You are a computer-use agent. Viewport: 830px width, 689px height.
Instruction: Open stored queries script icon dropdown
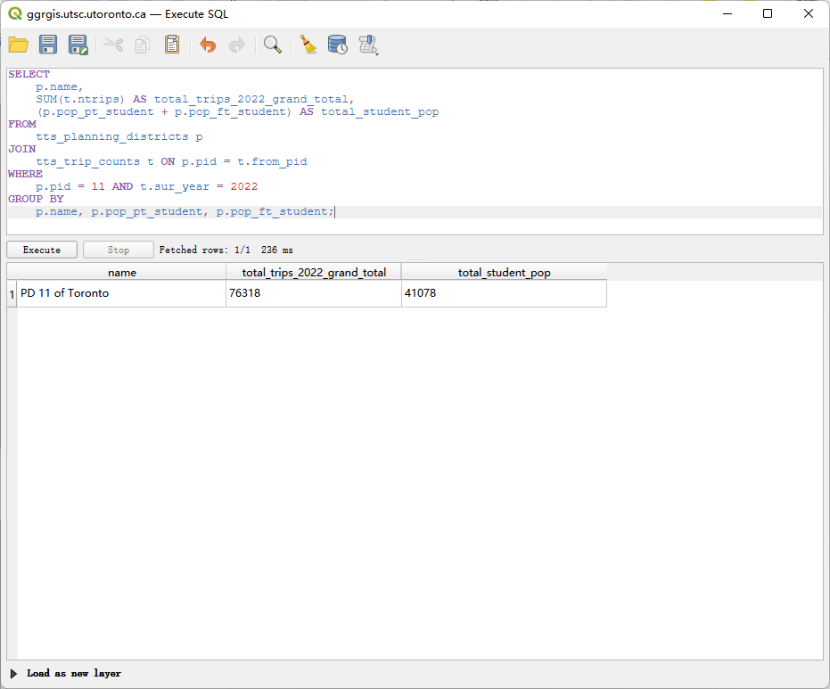pos(368,45)
